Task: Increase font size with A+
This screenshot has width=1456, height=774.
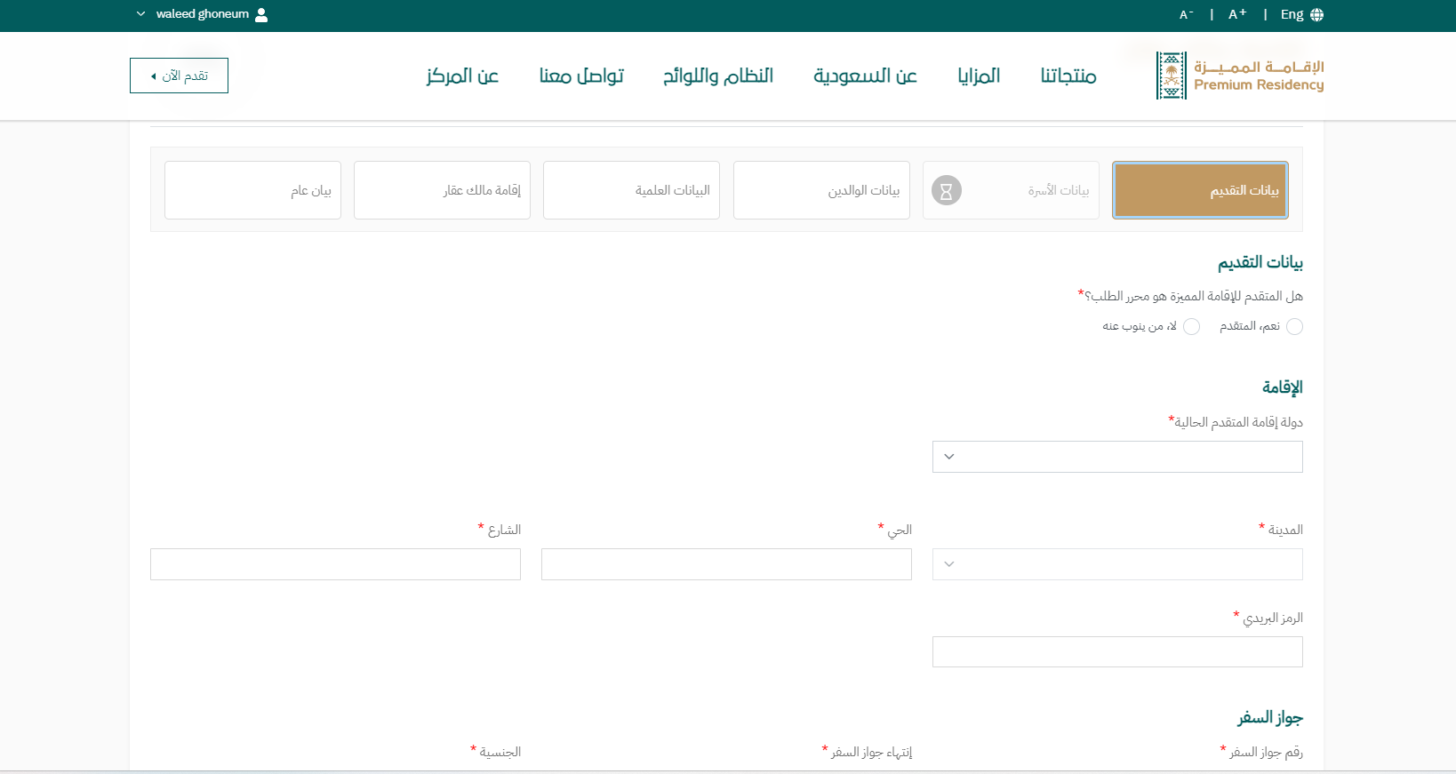Action: click(1237, 14)
